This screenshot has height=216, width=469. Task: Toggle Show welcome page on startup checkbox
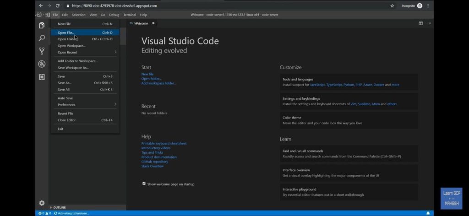[144, 184]
